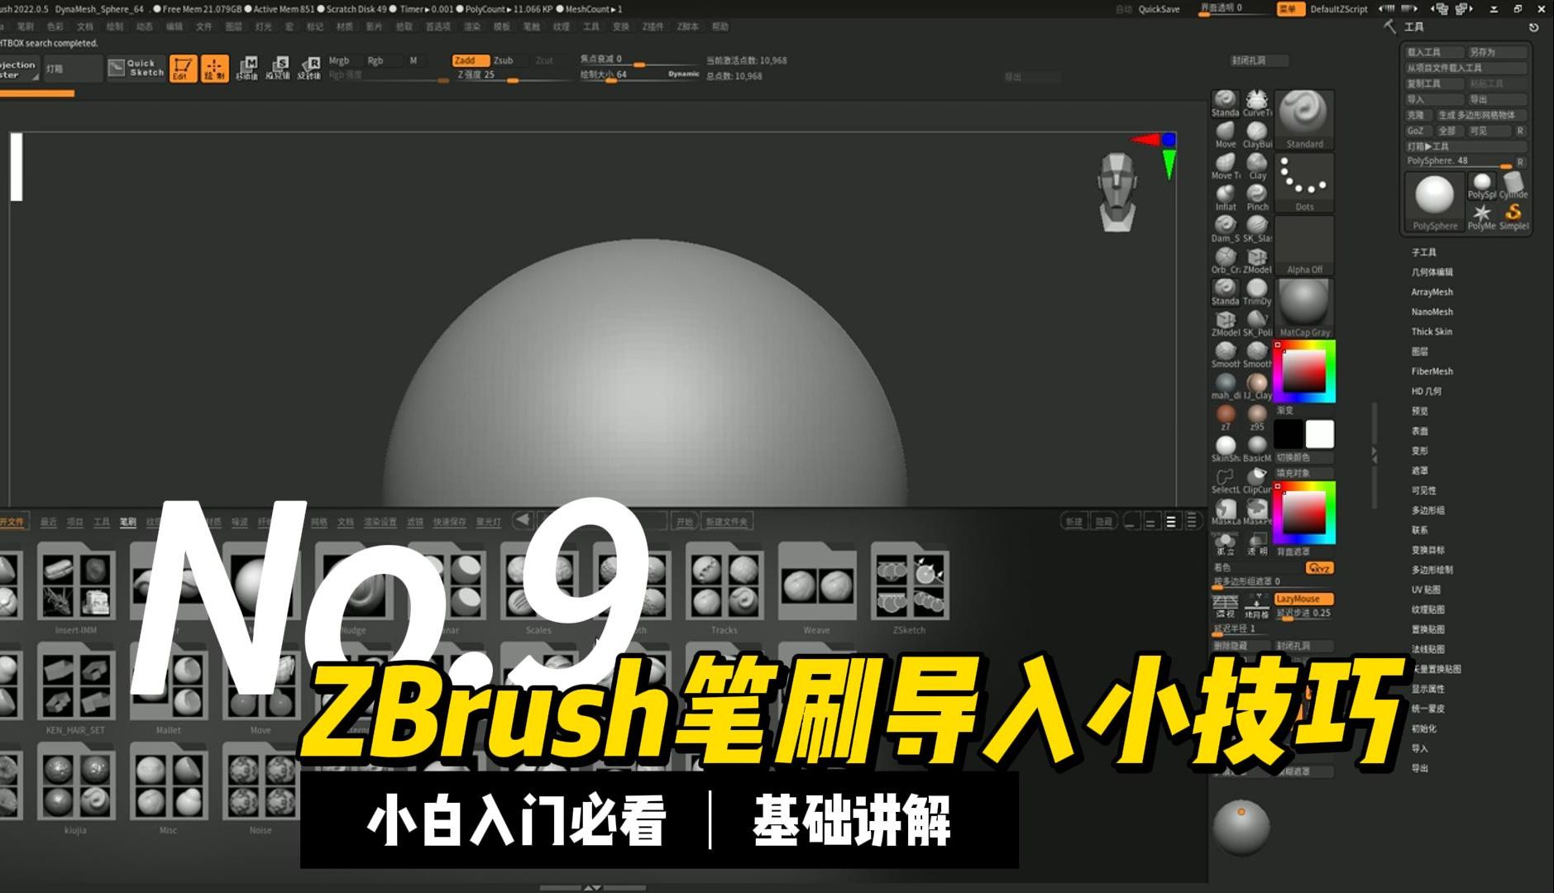Click the main color picker square
Image resolution: width=1554 pixels, height=893 pixels.
pos(1304,371)
